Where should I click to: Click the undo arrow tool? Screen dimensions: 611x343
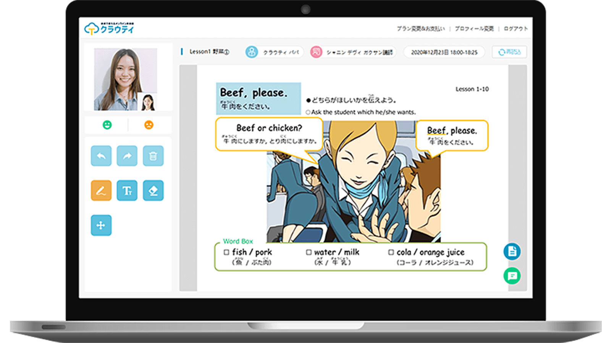pos(101,156)
